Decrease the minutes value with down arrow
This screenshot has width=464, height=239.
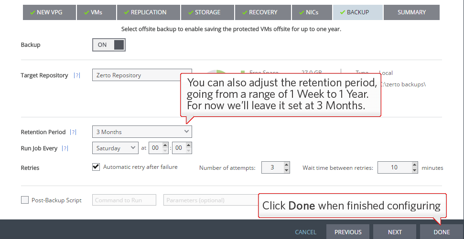click(x=189, y=151)
